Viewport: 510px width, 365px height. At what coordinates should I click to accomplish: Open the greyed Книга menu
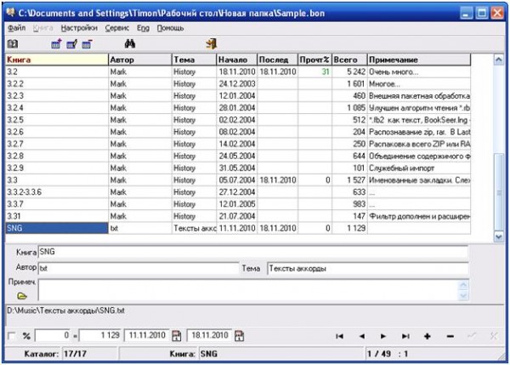click(43, 28)
